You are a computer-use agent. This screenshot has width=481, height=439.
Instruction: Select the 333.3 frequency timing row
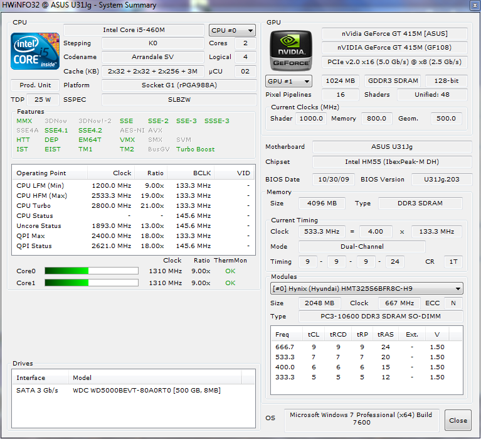click(367, 377)
